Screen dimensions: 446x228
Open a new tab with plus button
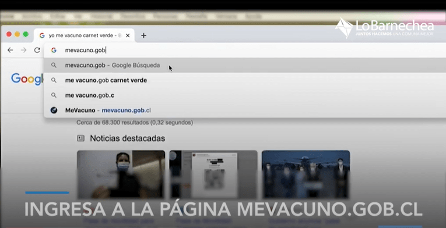[143, 35]
